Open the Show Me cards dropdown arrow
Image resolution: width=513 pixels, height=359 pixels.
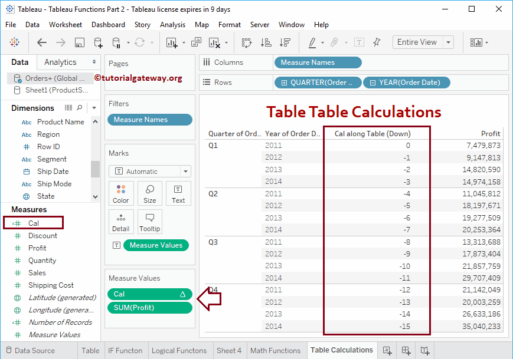pyautogui.click(x=487, y=43)
